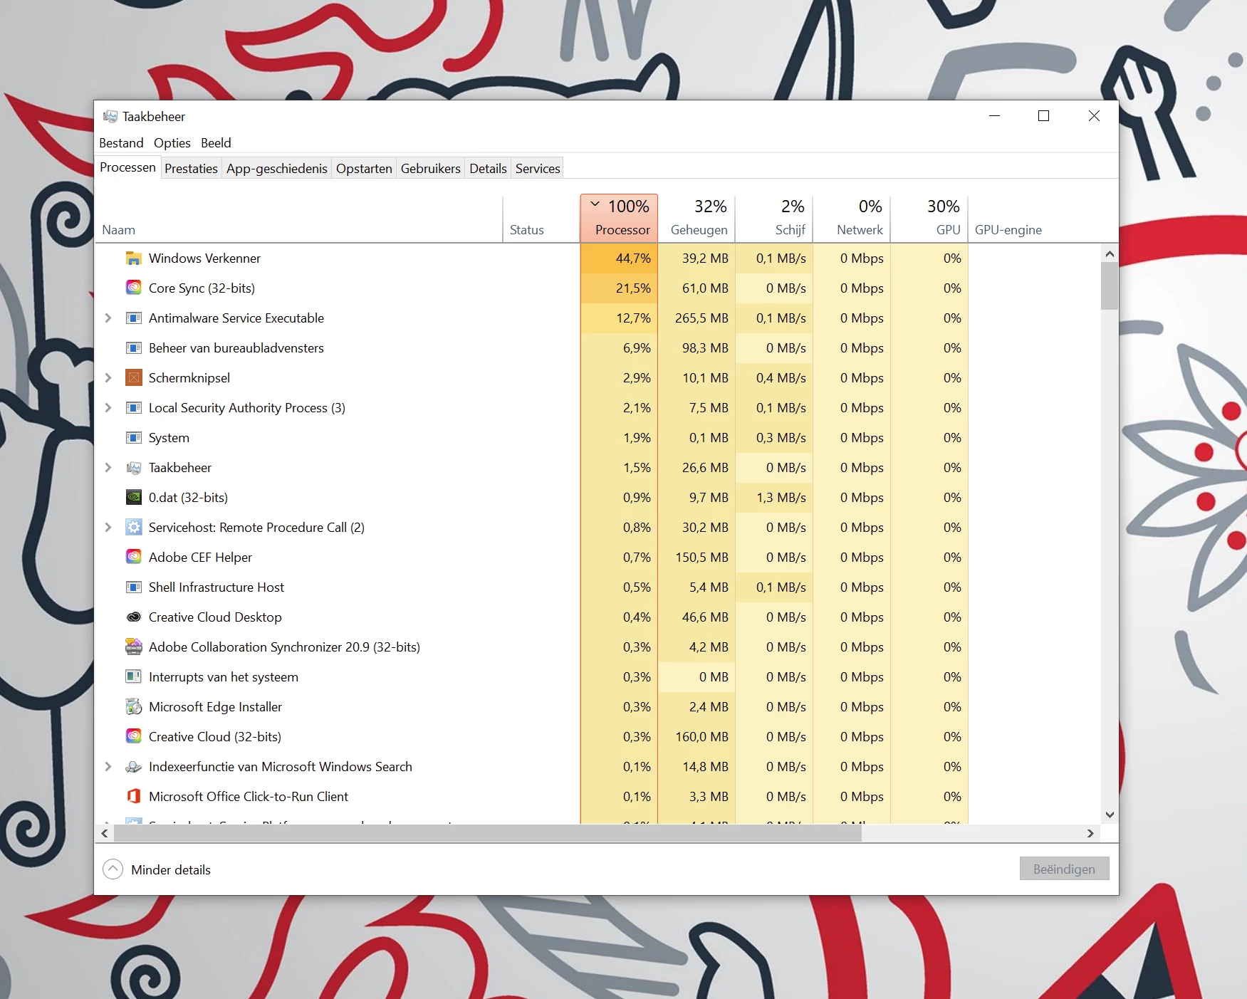Expand Indexeerfunctie van Microsoft Windows Search

108,767
